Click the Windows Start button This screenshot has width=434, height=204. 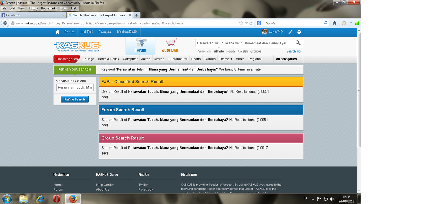click(x=7, y=199)
